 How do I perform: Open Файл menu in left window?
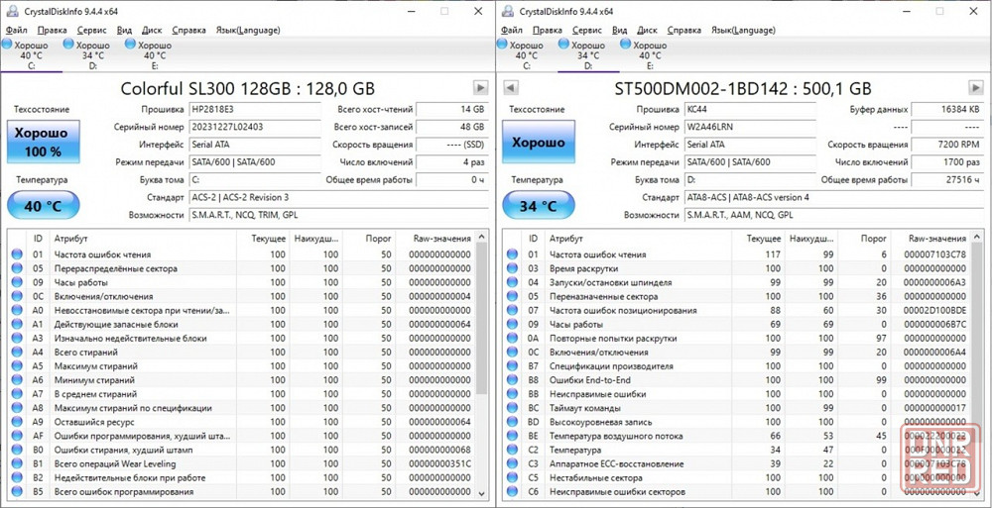(x=17, y=30)
